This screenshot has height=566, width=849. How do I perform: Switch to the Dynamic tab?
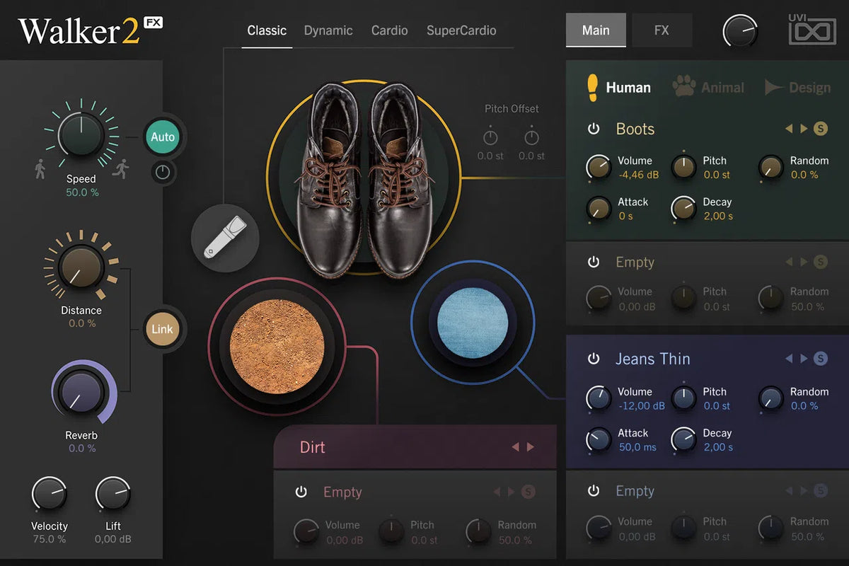(328, 30)
